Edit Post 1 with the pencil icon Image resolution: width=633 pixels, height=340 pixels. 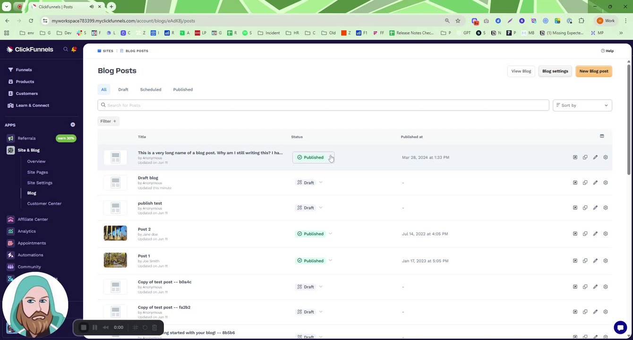click(595, 261)
